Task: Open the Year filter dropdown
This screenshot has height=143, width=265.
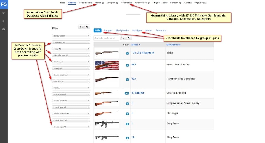Action: pyautogui.click(x=71, y=88)
